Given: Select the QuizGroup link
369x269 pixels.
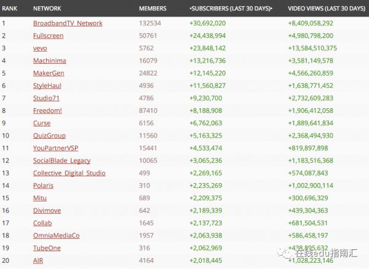Looking at the screenshot, I should (x=49, y=136).
